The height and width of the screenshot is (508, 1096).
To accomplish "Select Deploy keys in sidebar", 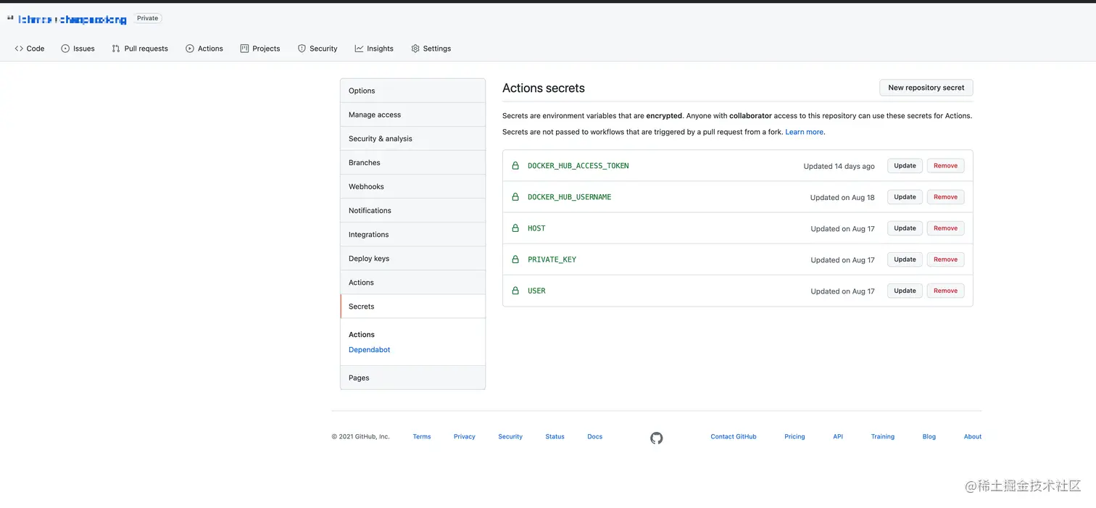I will [x=412, y=258].
